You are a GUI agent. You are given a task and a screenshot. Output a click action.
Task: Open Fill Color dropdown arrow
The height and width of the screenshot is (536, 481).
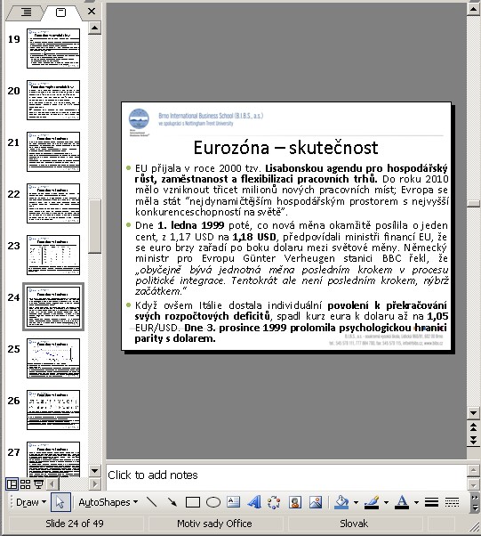(x=356, y=502)
